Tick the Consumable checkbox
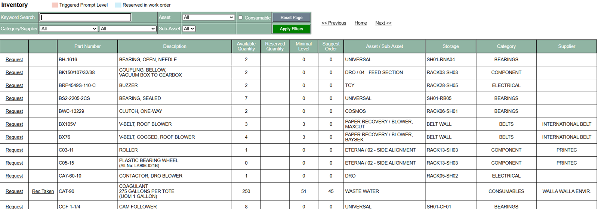This screenshot has width=598, height=209. (240, 18)
